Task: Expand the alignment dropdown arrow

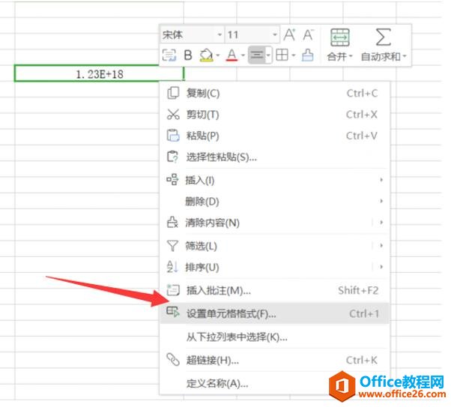Action: tap(268, 55)
